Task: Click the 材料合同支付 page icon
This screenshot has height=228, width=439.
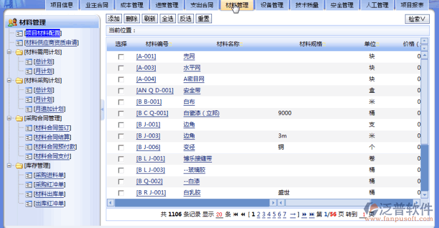Action: [x=28, y=157]
